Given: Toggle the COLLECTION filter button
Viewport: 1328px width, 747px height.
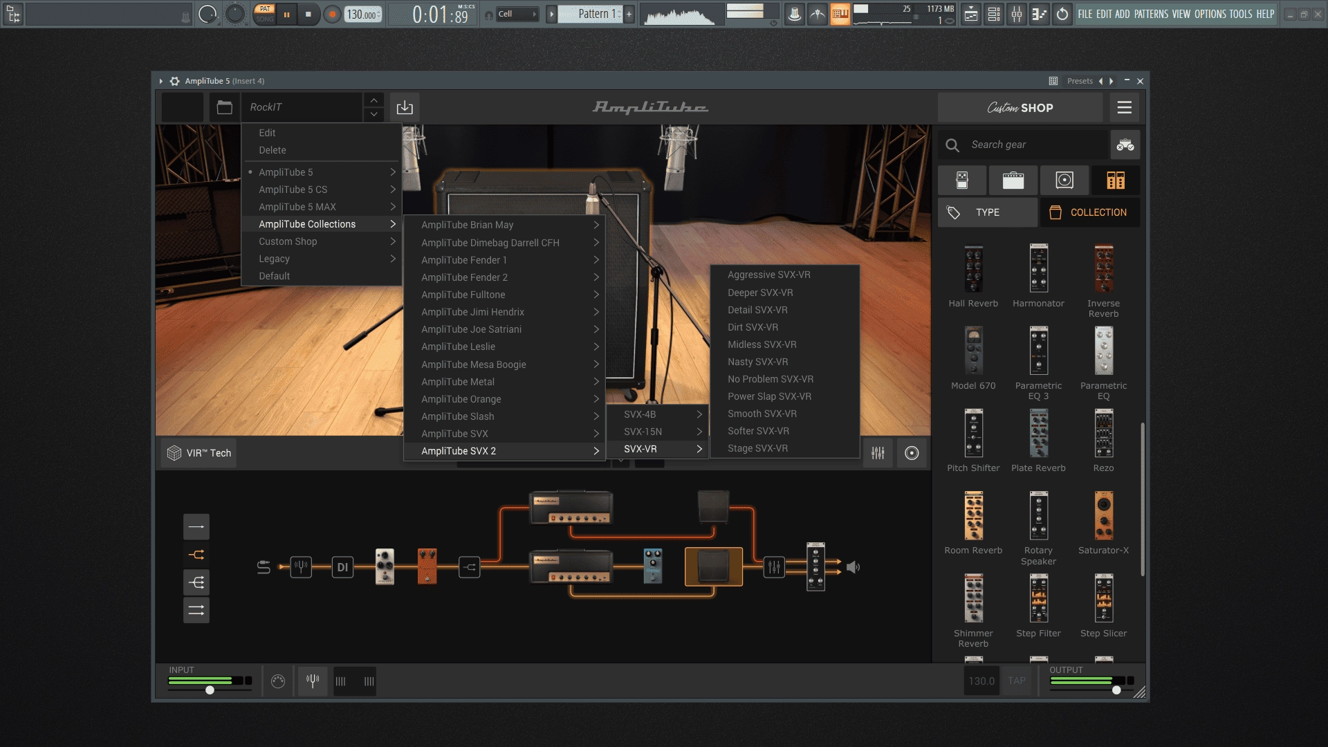Looking at the screenshot, I should click(x=1090, y=212).
